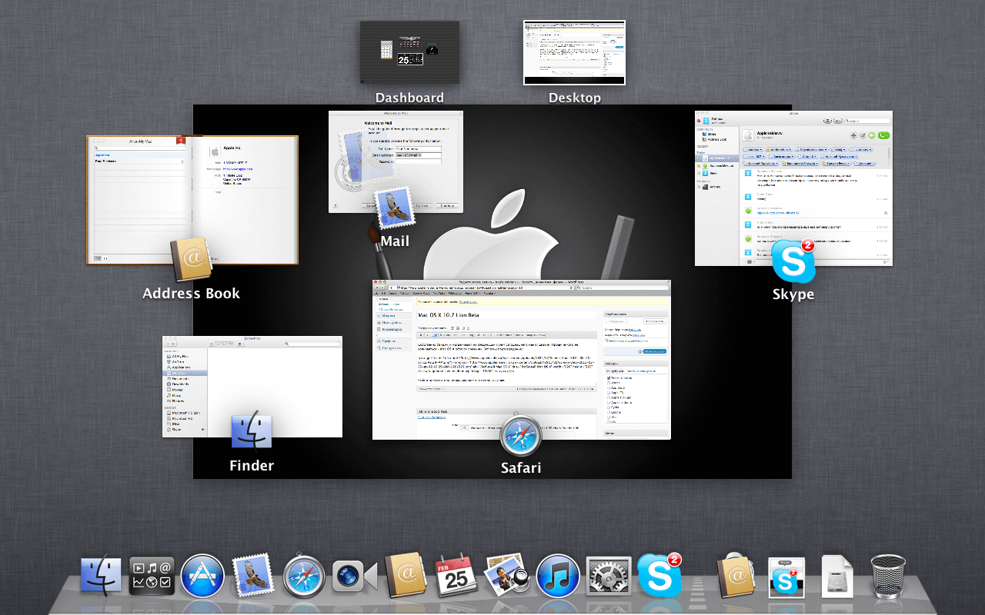Image resolution: width=985 pixels, height=615 pixels.
Task: Switch to the Desktop space thumbnail
Action: [x=575, y=52]
